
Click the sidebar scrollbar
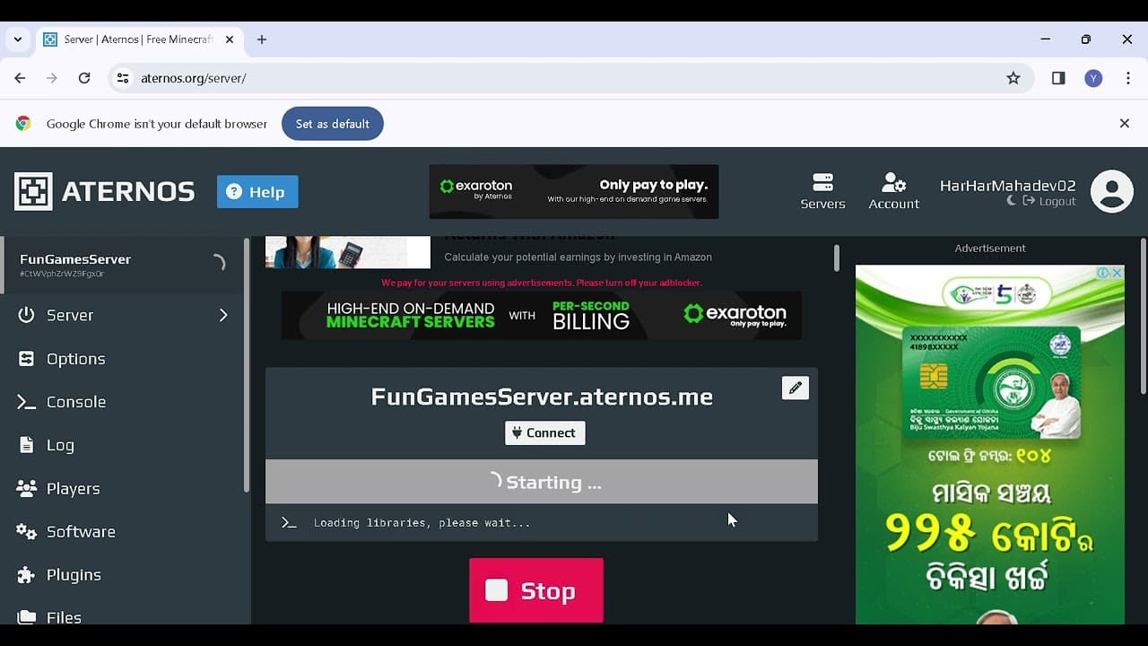point(248,365)
